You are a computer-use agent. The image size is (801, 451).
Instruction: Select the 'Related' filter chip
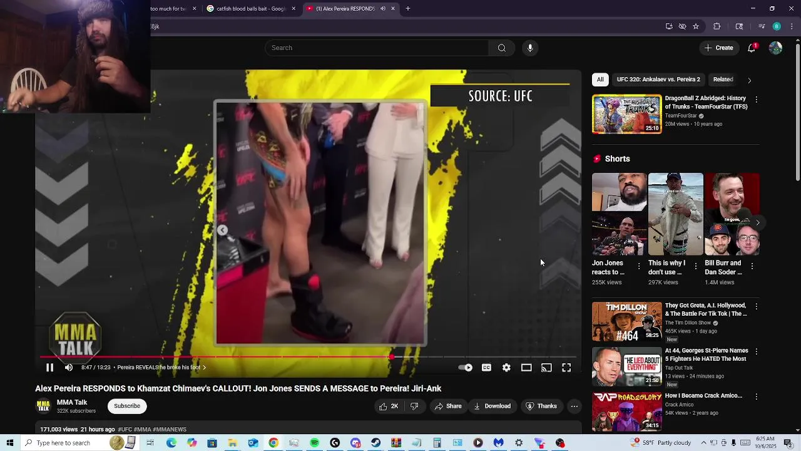click(723, 80)
